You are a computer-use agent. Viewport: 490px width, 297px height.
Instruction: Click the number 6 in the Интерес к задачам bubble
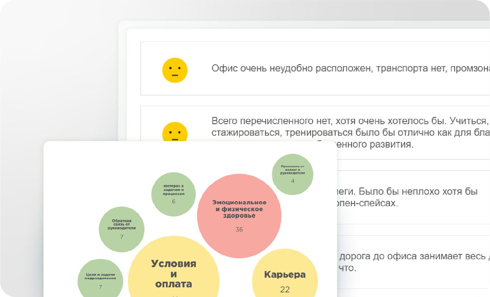click(173, 201)
